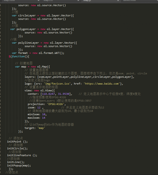Close the map.css tab
Screen dimensions: 158x175
click(78, 1)
